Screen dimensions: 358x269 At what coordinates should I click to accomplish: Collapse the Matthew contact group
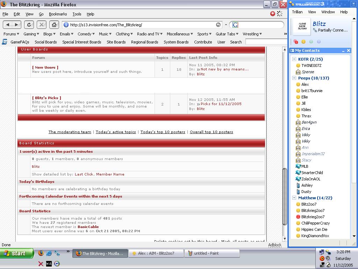(x=294, y=198)
